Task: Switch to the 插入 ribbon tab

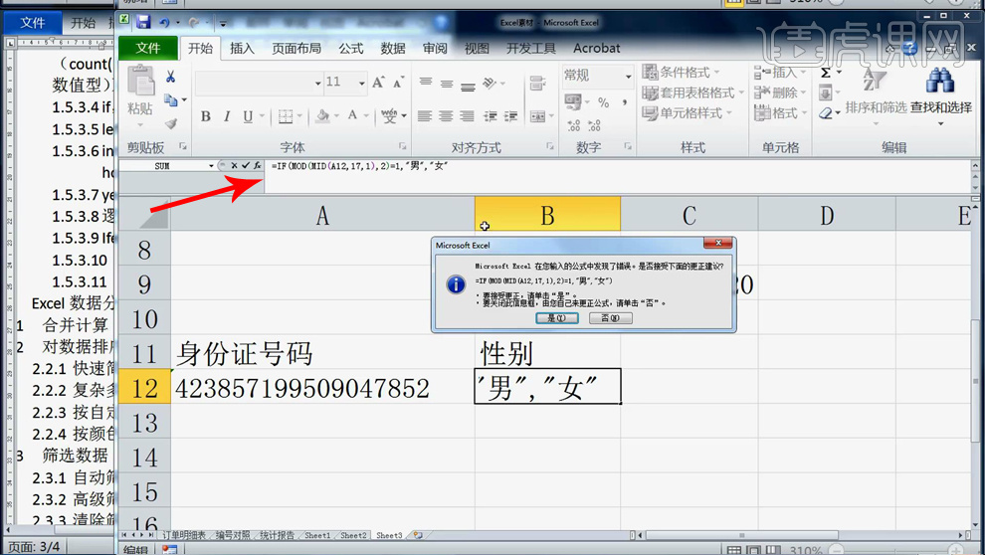Action: (x=242, y=48)
